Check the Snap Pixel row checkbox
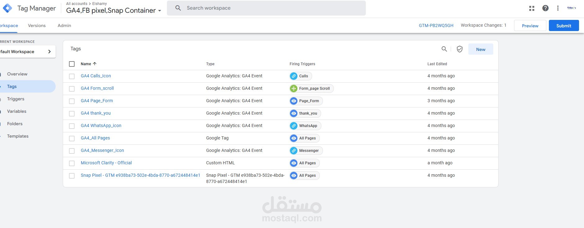This screenshot has height=228, width=584. 72,176
